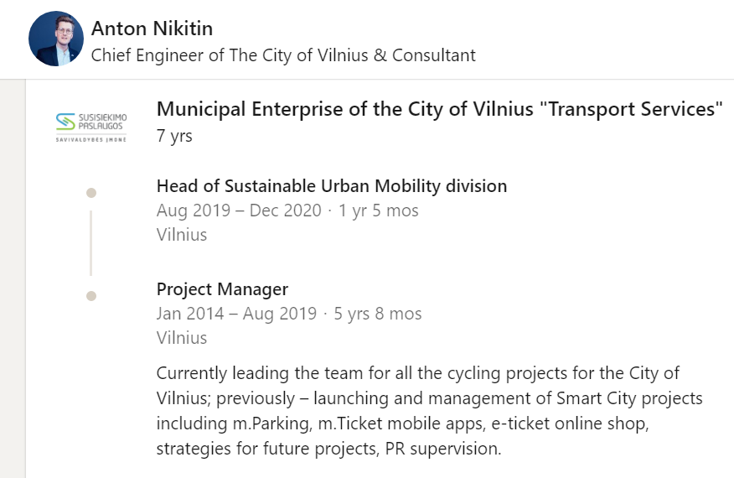Image resolution: width=734 pixels, height=478 pixels.
Task: Click Vilnius location under the Head of division role
Action: pyautogui.click(x=181, y=235)
